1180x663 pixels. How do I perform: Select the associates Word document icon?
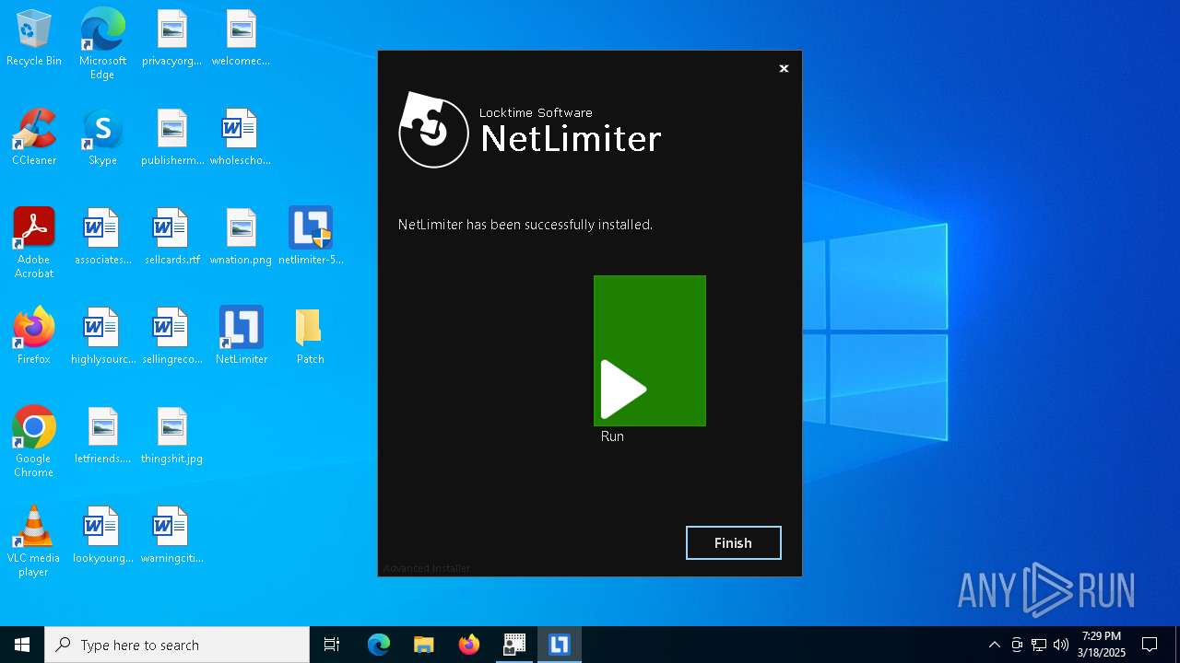[x=102, y=238]
